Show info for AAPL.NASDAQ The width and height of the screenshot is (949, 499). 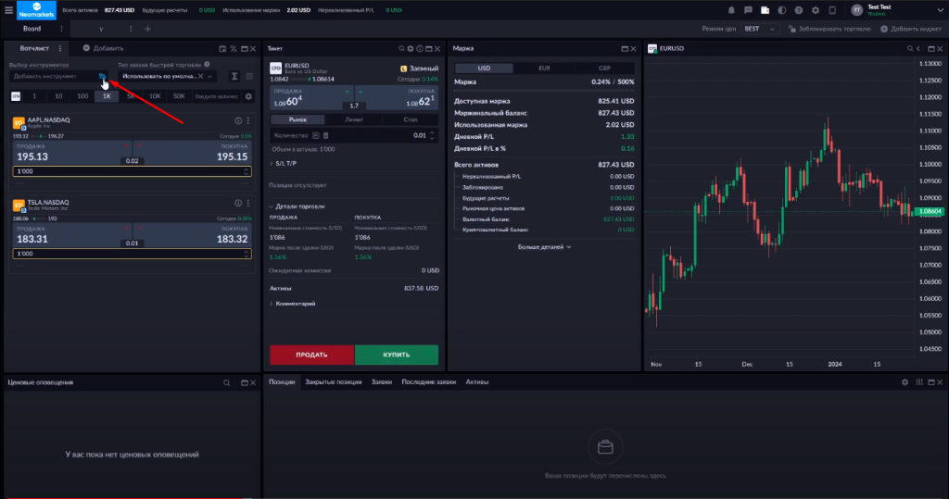[238, 121]
